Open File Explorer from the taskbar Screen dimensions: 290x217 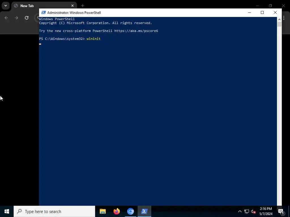[x=103, y=211]
